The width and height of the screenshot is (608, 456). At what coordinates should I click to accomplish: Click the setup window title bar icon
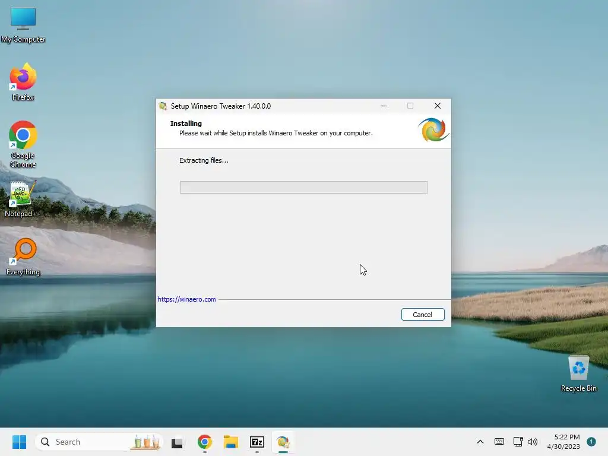coord(163,106)
